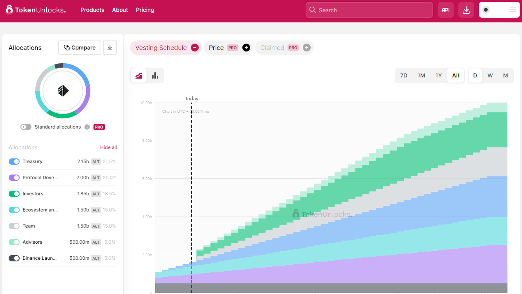The height and width of the screenshot is (294, 522).
Task: Hide the Investors allocation series
Action: coord(14,194)
